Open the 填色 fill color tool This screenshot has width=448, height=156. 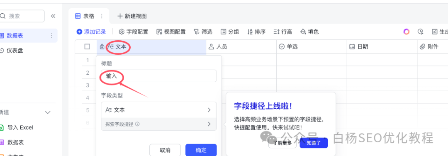[x=309, y=32]
